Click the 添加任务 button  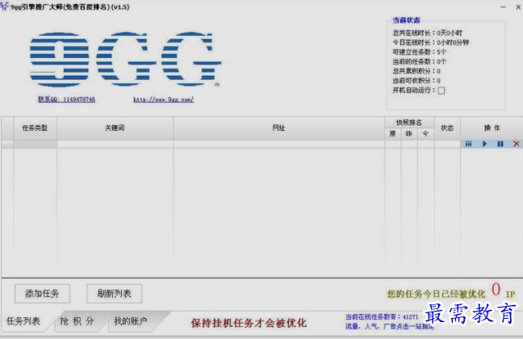click(x=42, y=294)
